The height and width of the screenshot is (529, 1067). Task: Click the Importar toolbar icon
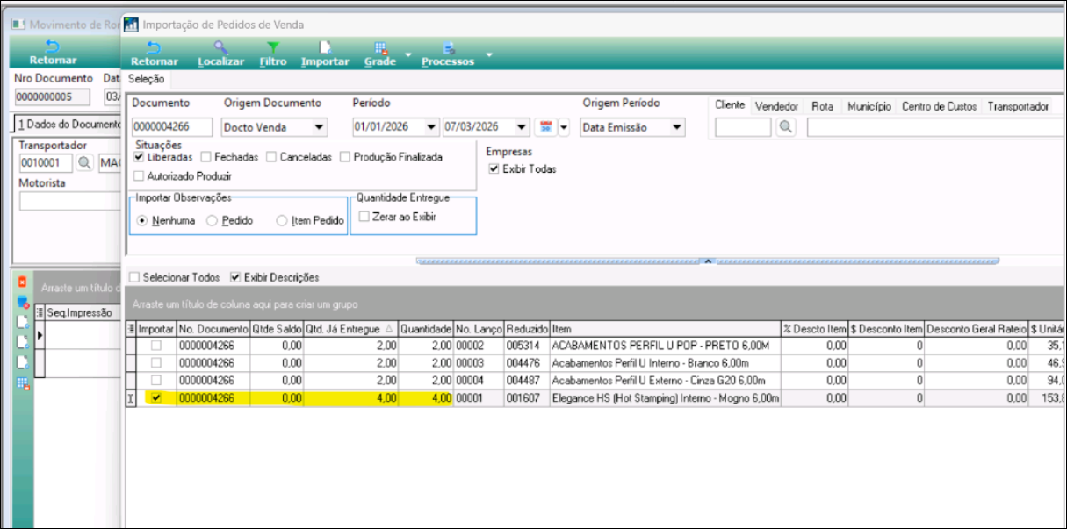[325, 48]
